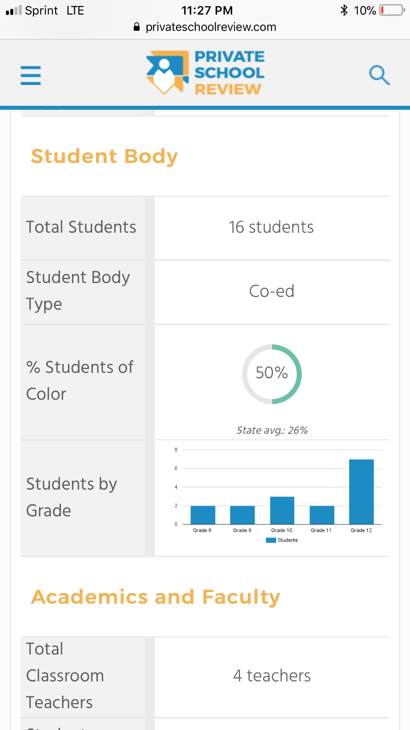Tap the privateschoolreview.com address bar
Image resolution: width=410 pixels, height=730 pixels.
click(211, 27)
